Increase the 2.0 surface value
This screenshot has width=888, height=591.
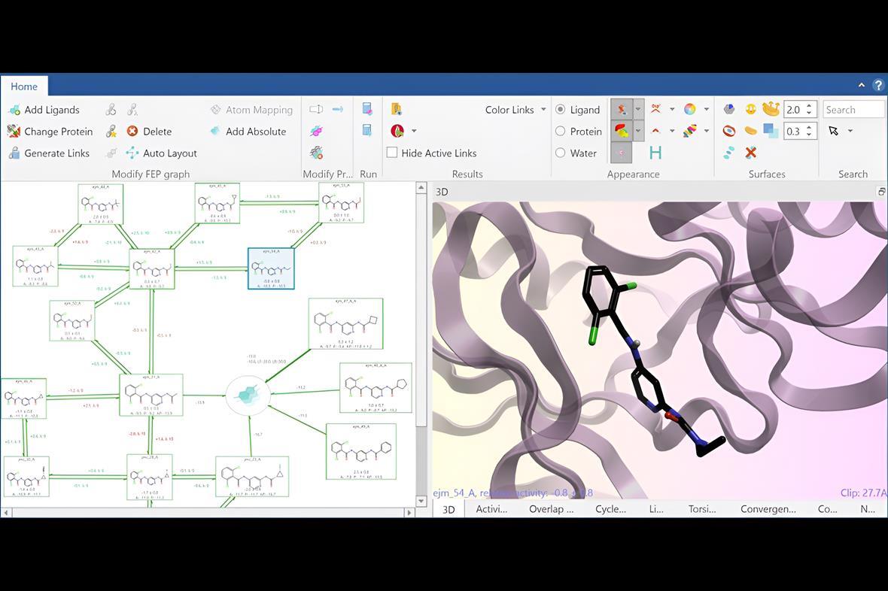[x=809, y=106]
